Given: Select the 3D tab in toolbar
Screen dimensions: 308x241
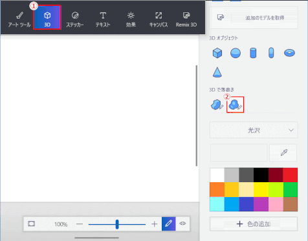Looking at the screenshot, I should [47, 17].
